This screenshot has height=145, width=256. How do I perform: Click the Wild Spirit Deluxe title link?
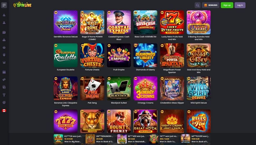[x=198, y=103]
